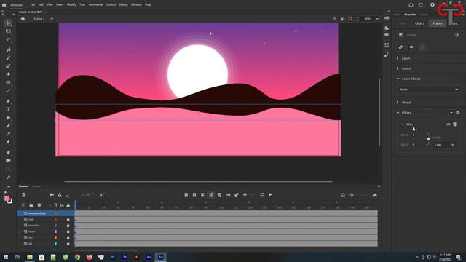This screenshot has width=466, height=262.
Task: Toggle the loop playback button
Action: [262, 194]
